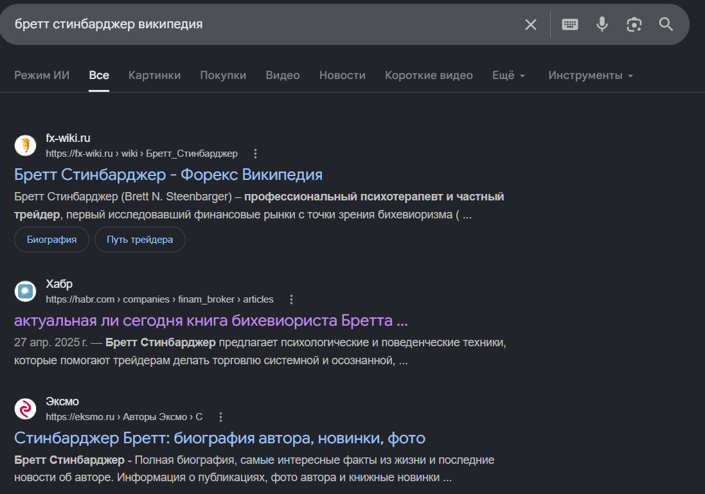The image size is (705, 494).
Task: Switch to the Режим ИИ tab
Action: (x=42, y=75)
